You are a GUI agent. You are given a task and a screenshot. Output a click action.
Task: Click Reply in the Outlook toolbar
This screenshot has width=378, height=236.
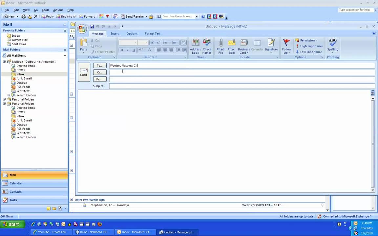pyautogui.click(x=47, y=17)
